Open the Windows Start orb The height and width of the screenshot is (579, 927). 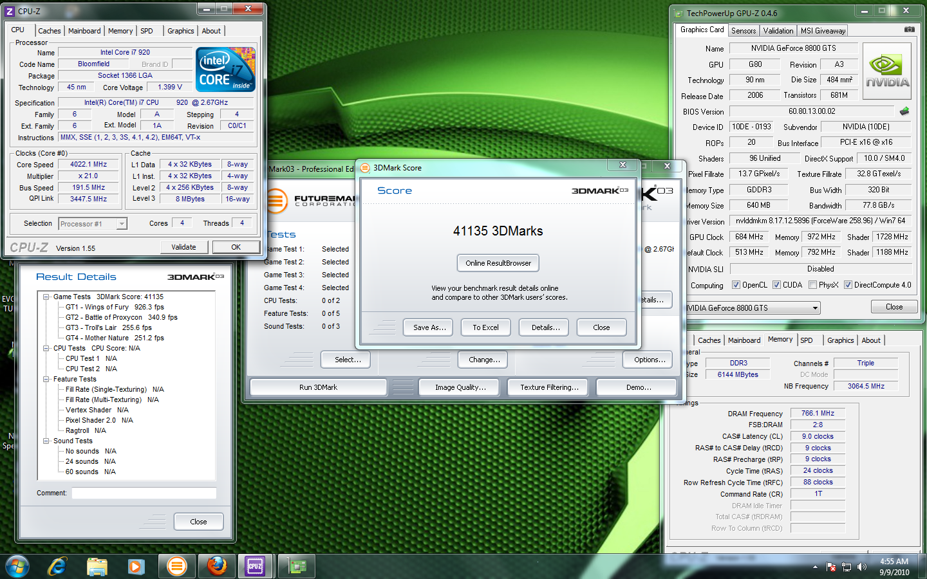coord(17,566)
